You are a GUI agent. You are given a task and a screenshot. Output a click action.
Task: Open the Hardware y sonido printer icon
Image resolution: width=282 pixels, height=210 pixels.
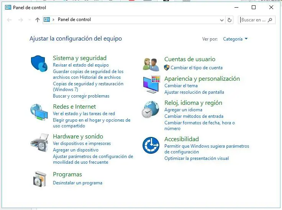(x=39, y=143)
